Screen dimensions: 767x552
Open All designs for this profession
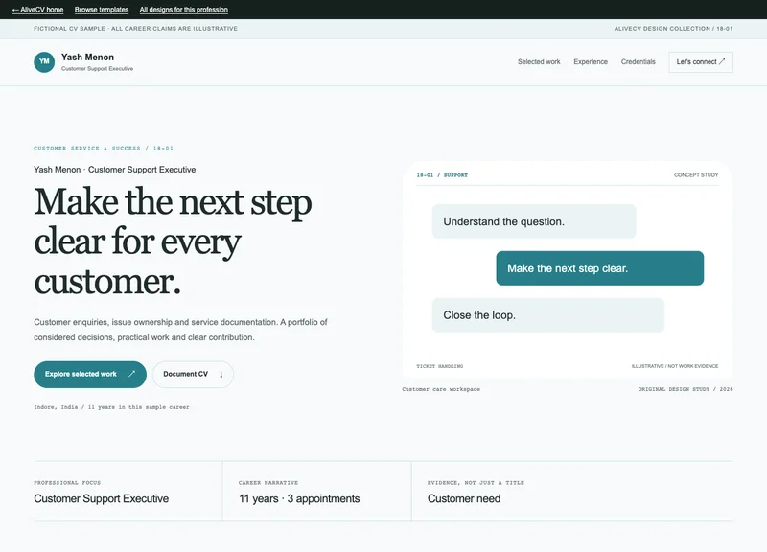pos(183,10)
